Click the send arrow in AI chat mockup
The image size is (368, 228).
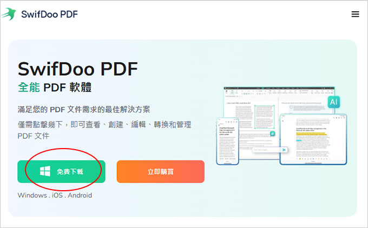[x=284, y=150]
